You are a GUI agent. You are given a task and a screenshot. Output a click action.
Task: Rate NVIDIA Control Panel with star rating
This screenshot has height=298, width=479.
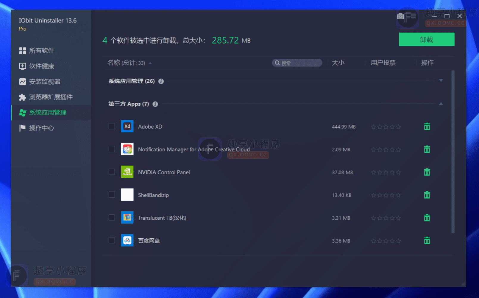386,172
